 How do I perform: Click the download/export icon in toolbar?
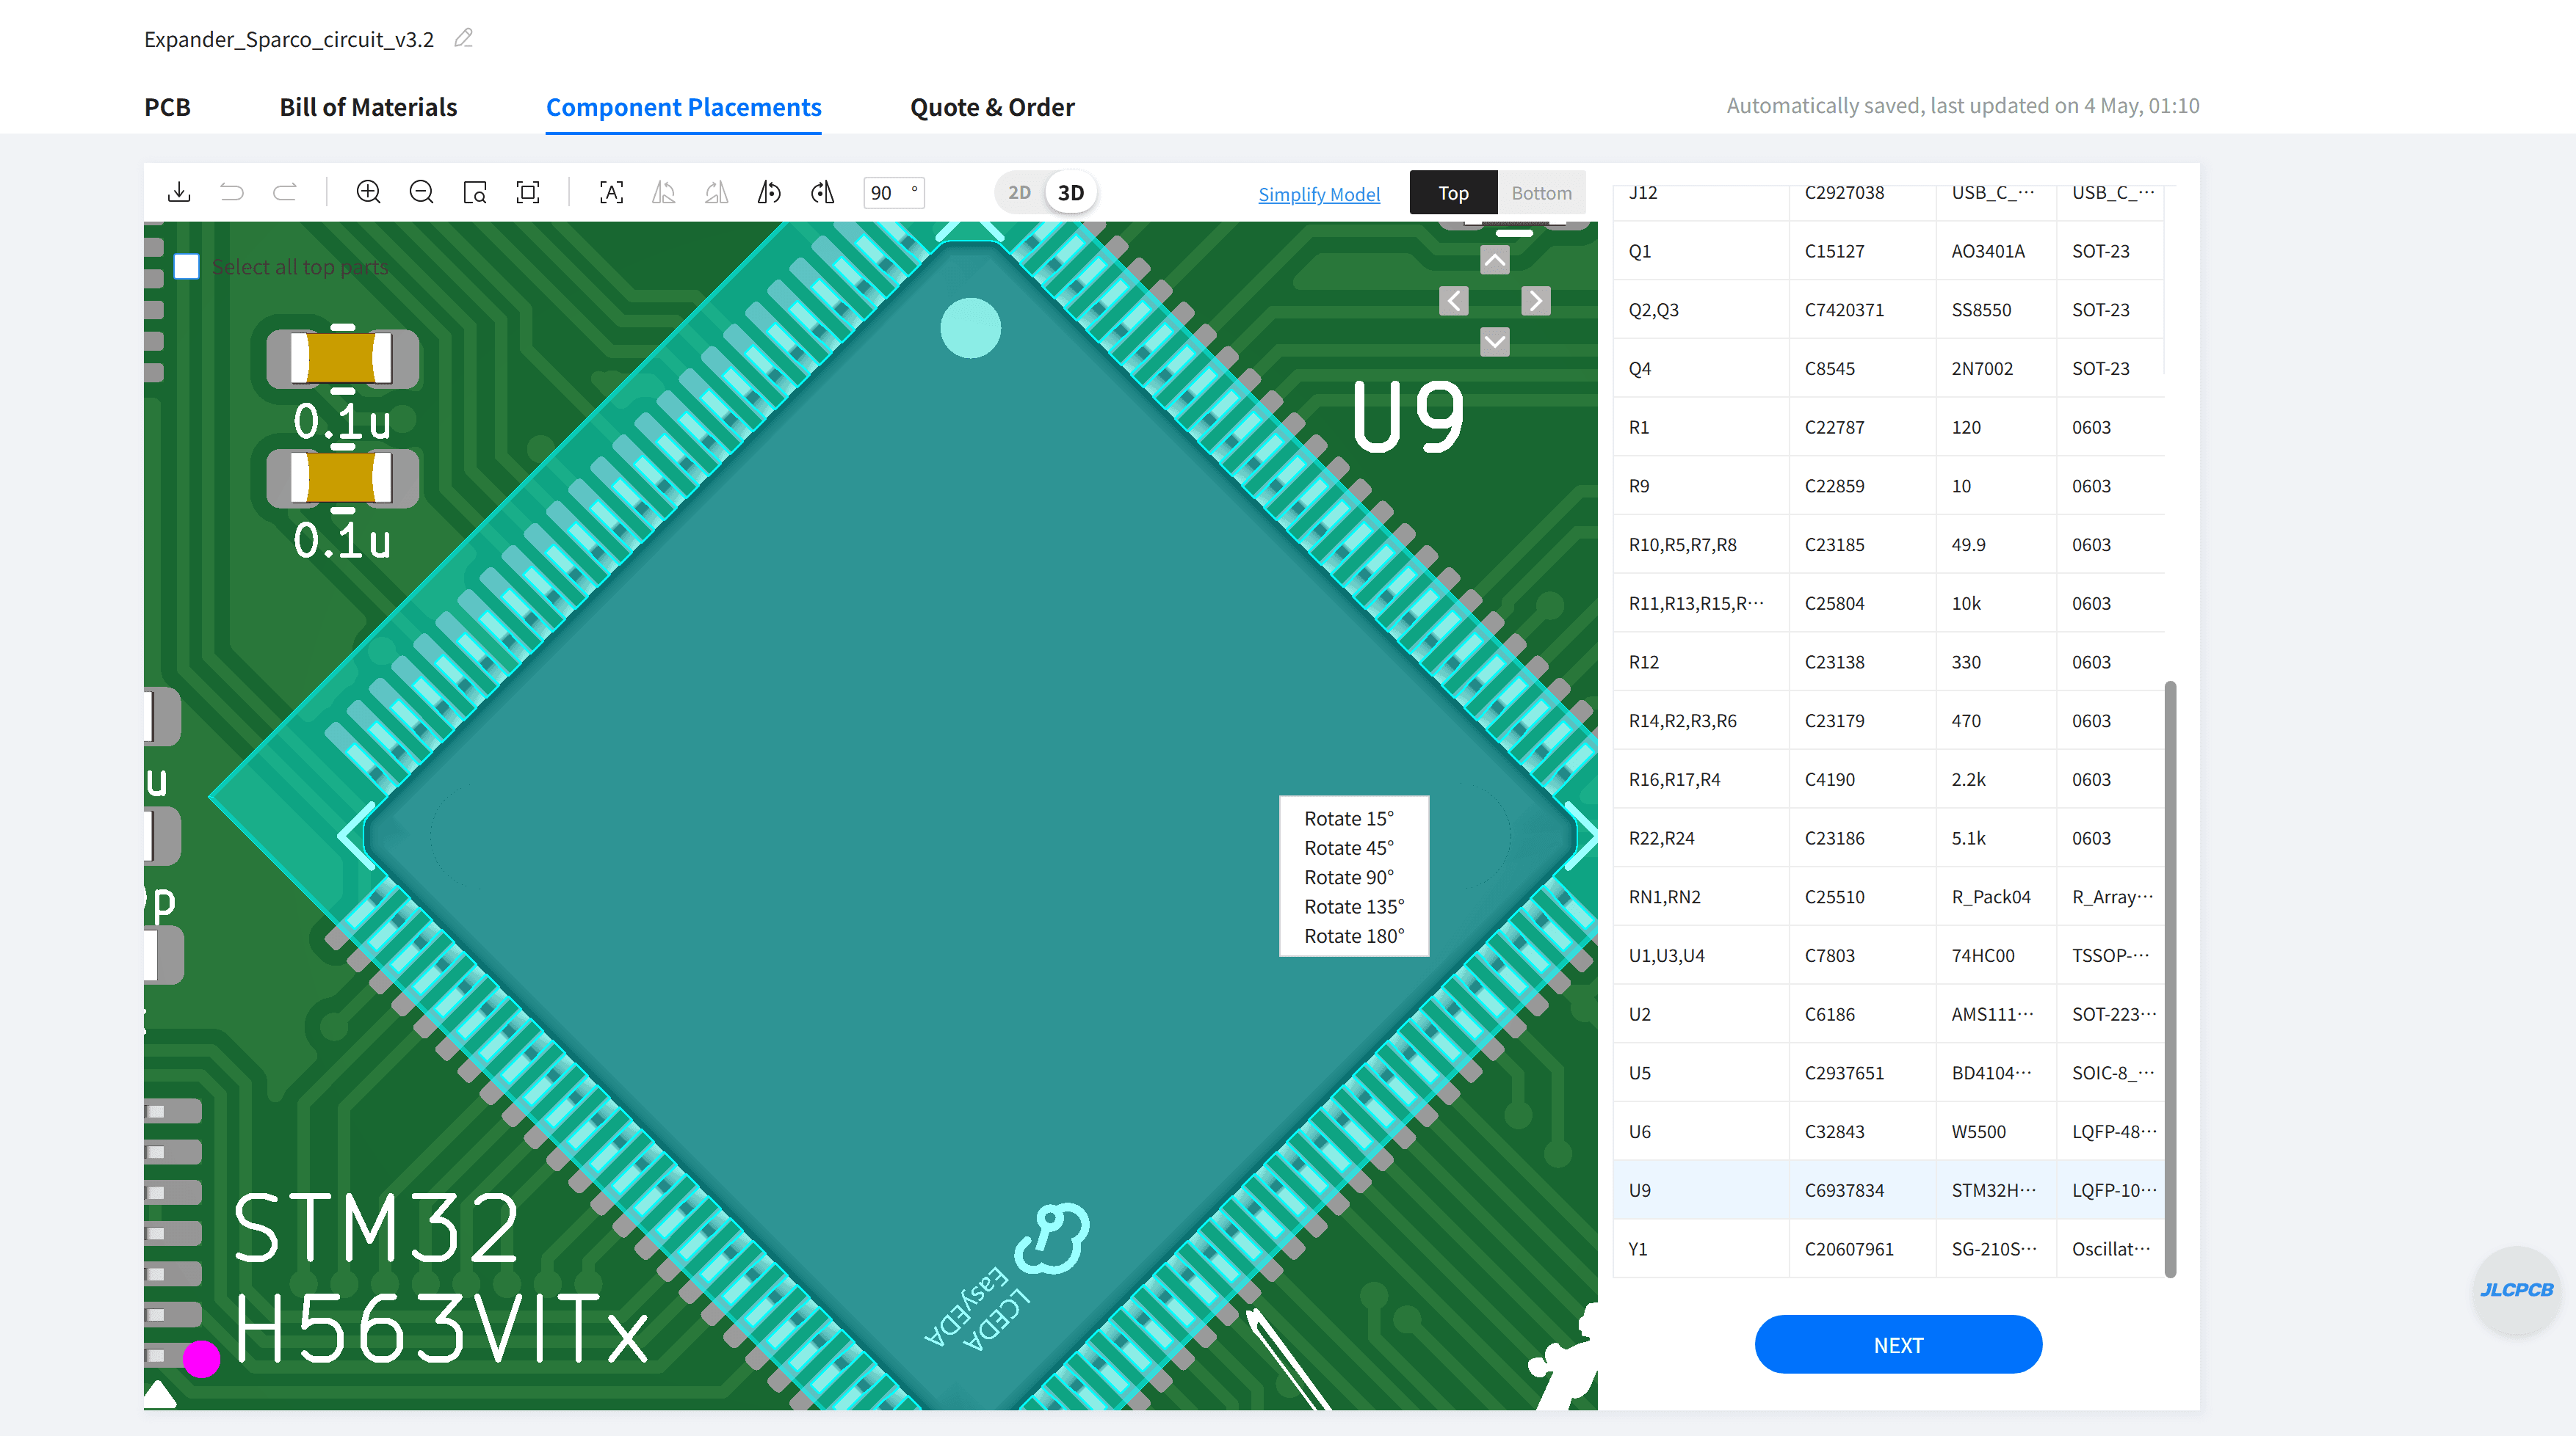pos(179,192)
